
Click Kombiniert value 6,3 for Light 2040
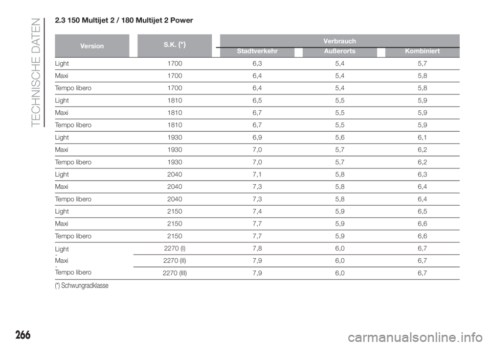tap(422, 175)
